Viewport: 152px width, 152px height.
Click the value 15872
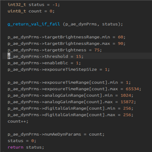127,102
